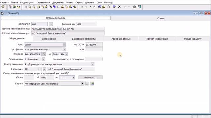Click the black X delete toolbar icon

[119, 7]
